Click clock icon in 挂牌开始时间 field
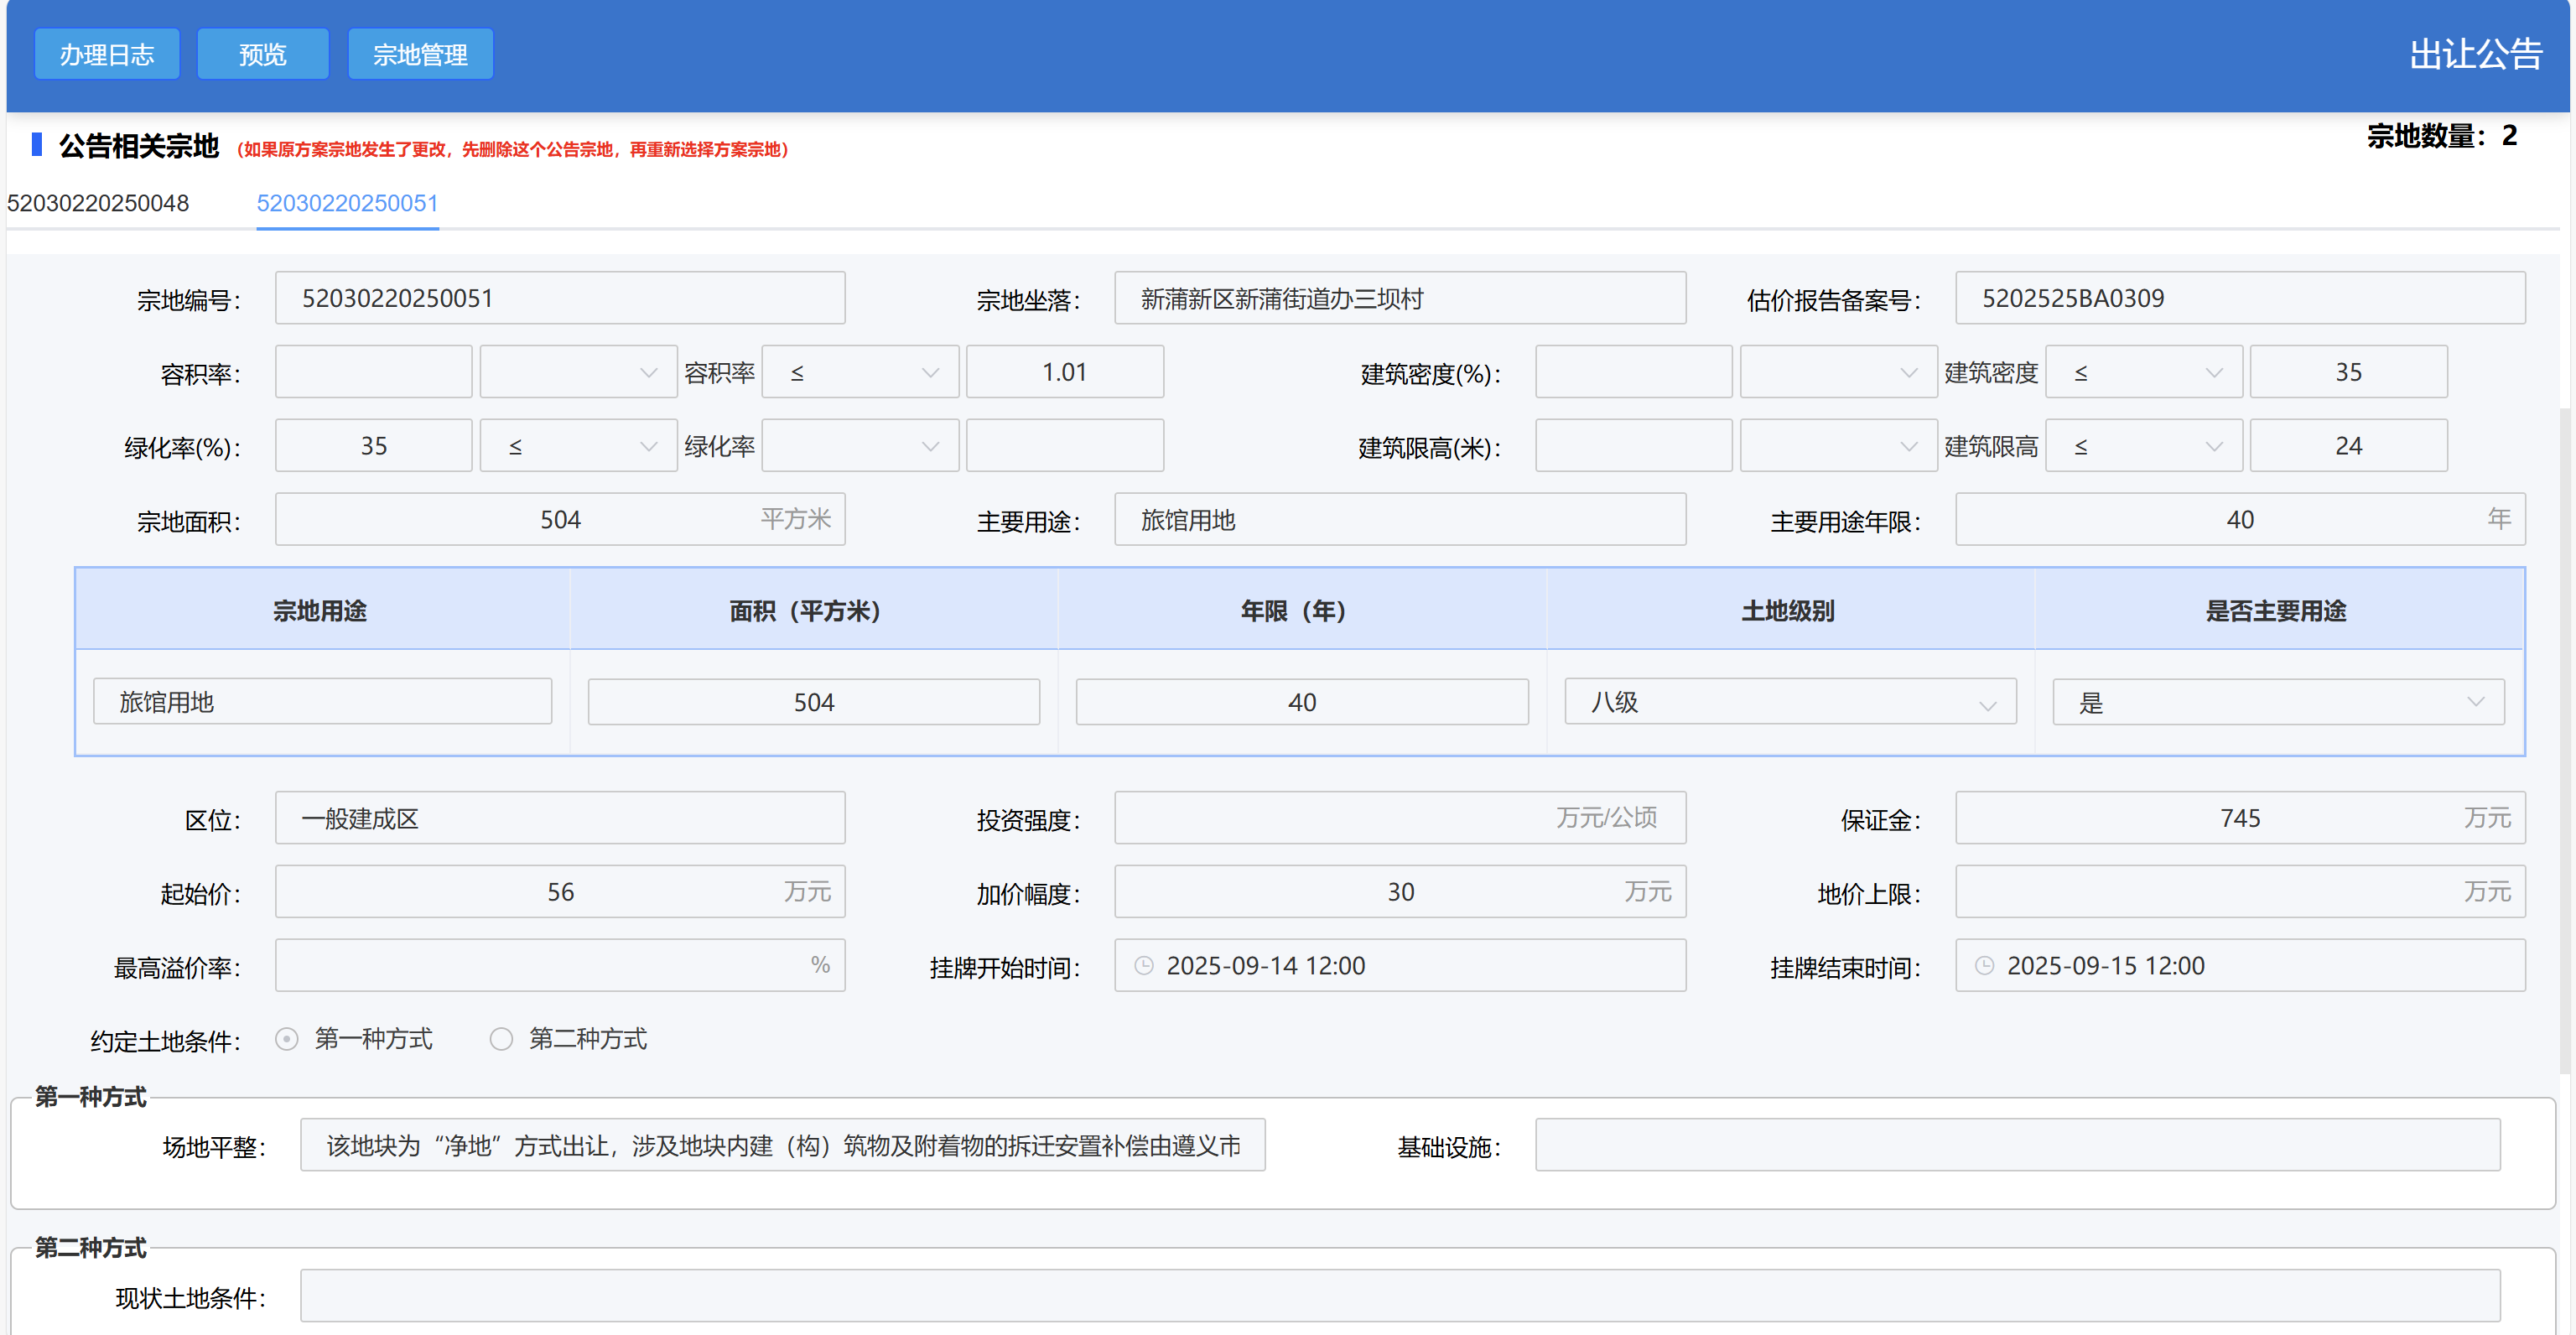This screenshot has width=2576, height=1335. point(1144,966)
